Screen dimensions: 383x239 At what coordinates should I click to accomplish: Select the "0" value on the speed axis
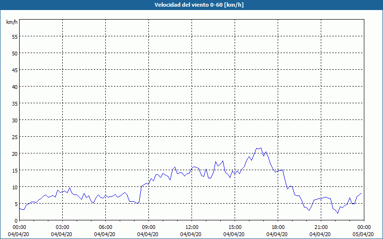(16, 221)
